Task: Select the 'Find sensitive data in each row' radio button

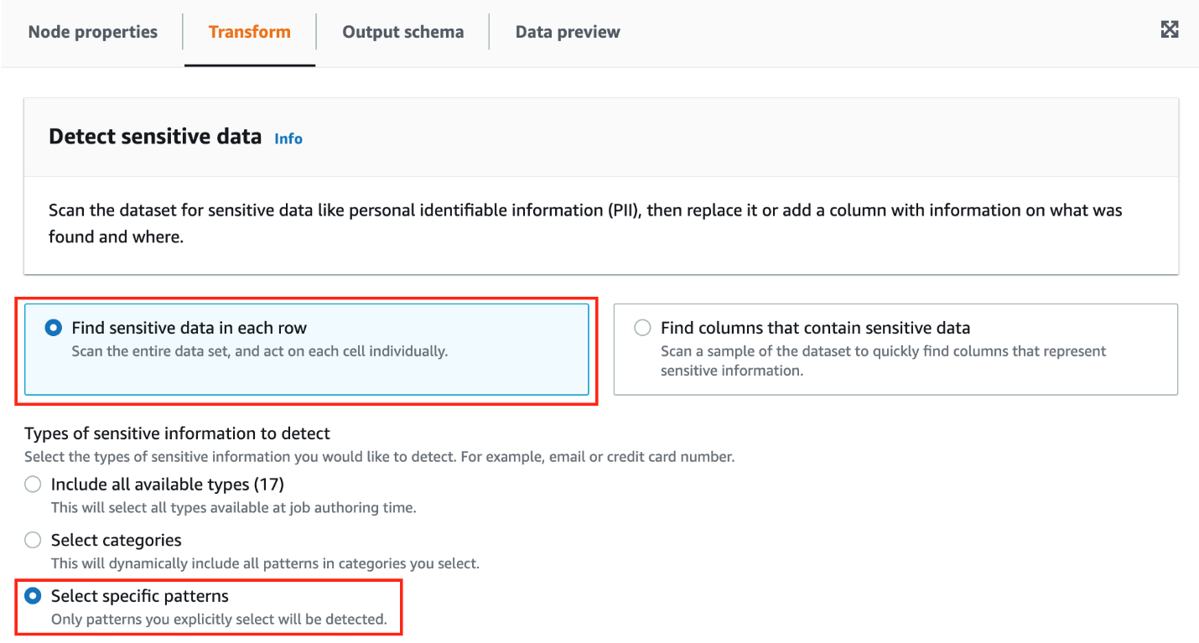Action: pos(54,328)
